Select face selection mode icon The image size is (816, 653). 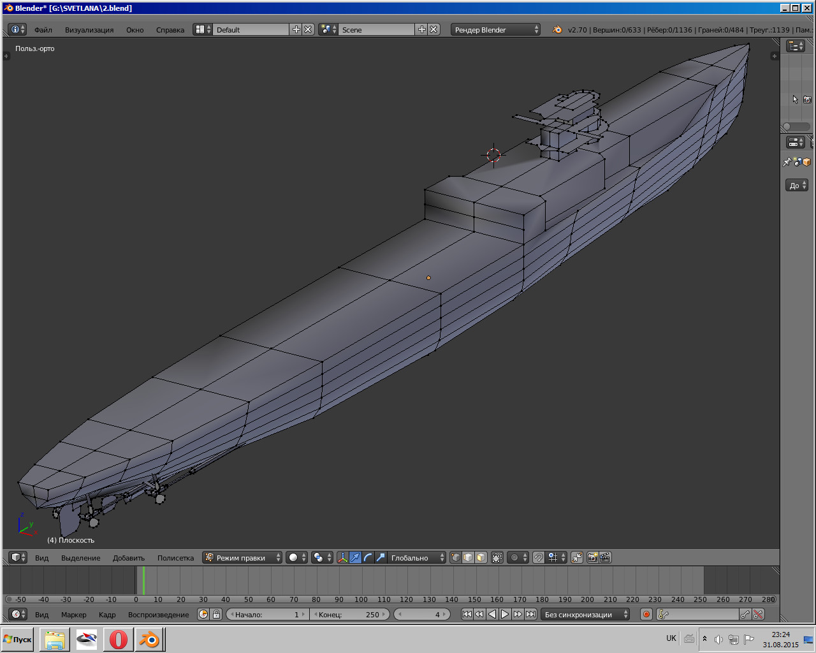pos(481,557)
